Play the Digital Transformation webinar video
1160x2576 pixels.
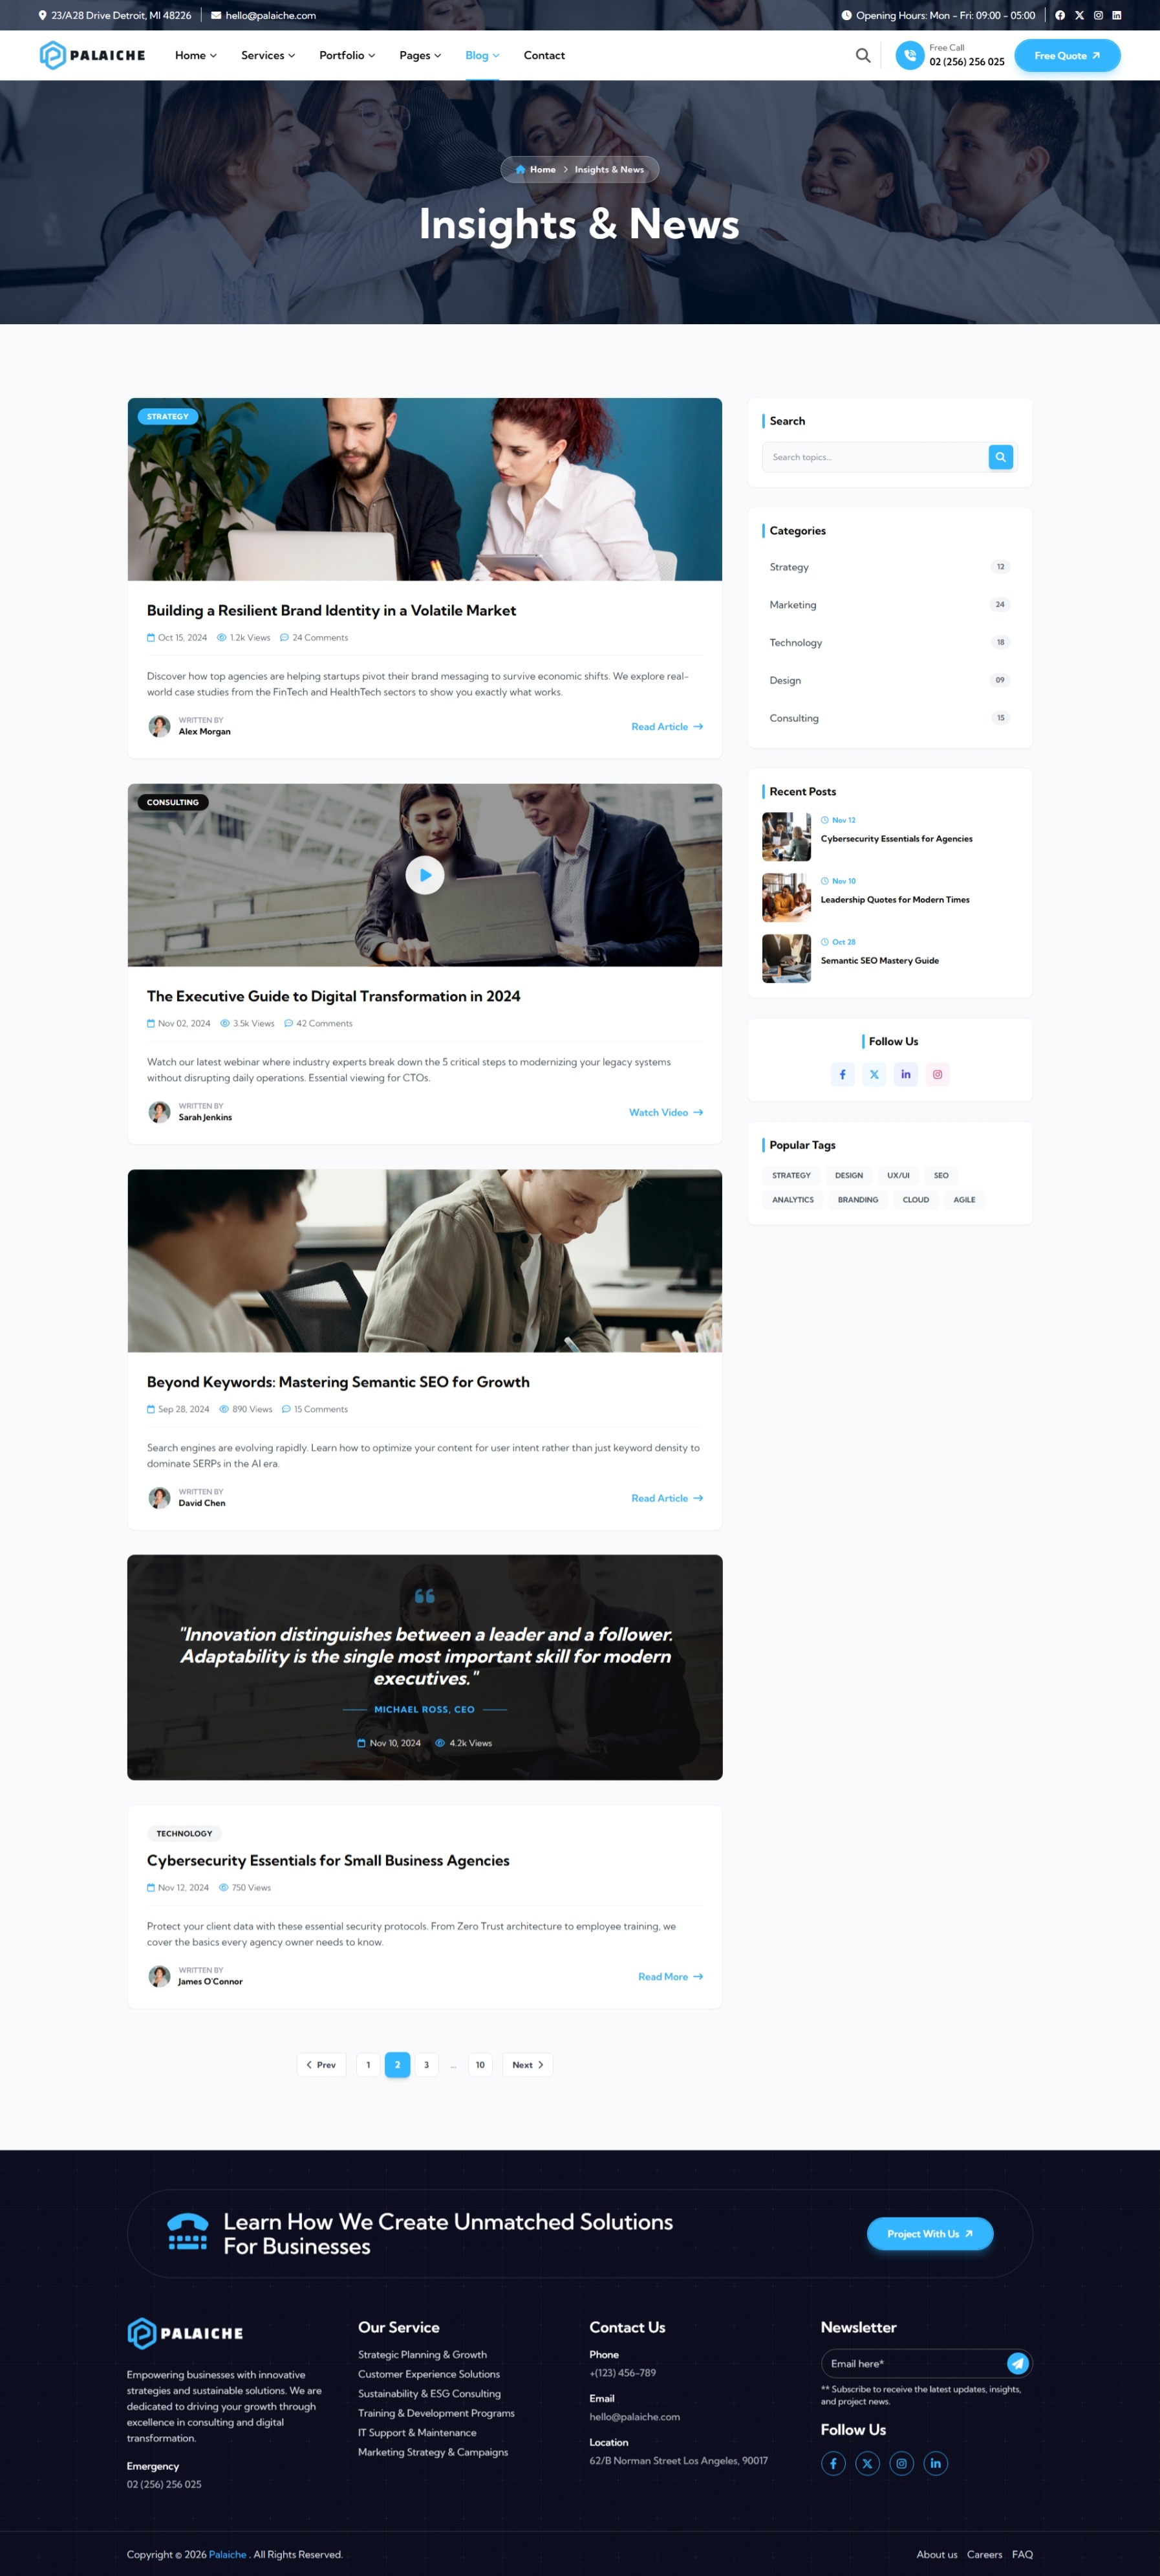425,875
